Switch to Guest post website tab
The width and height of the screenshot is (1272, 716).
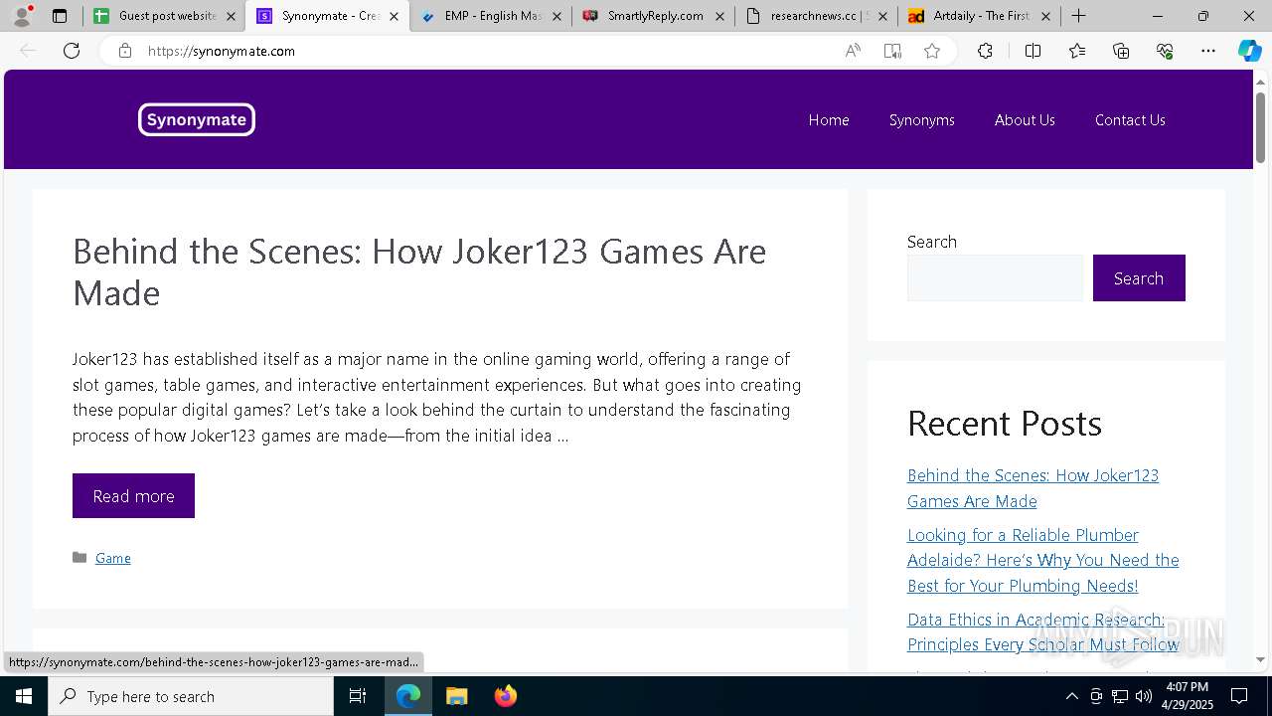tap(164, 16)
